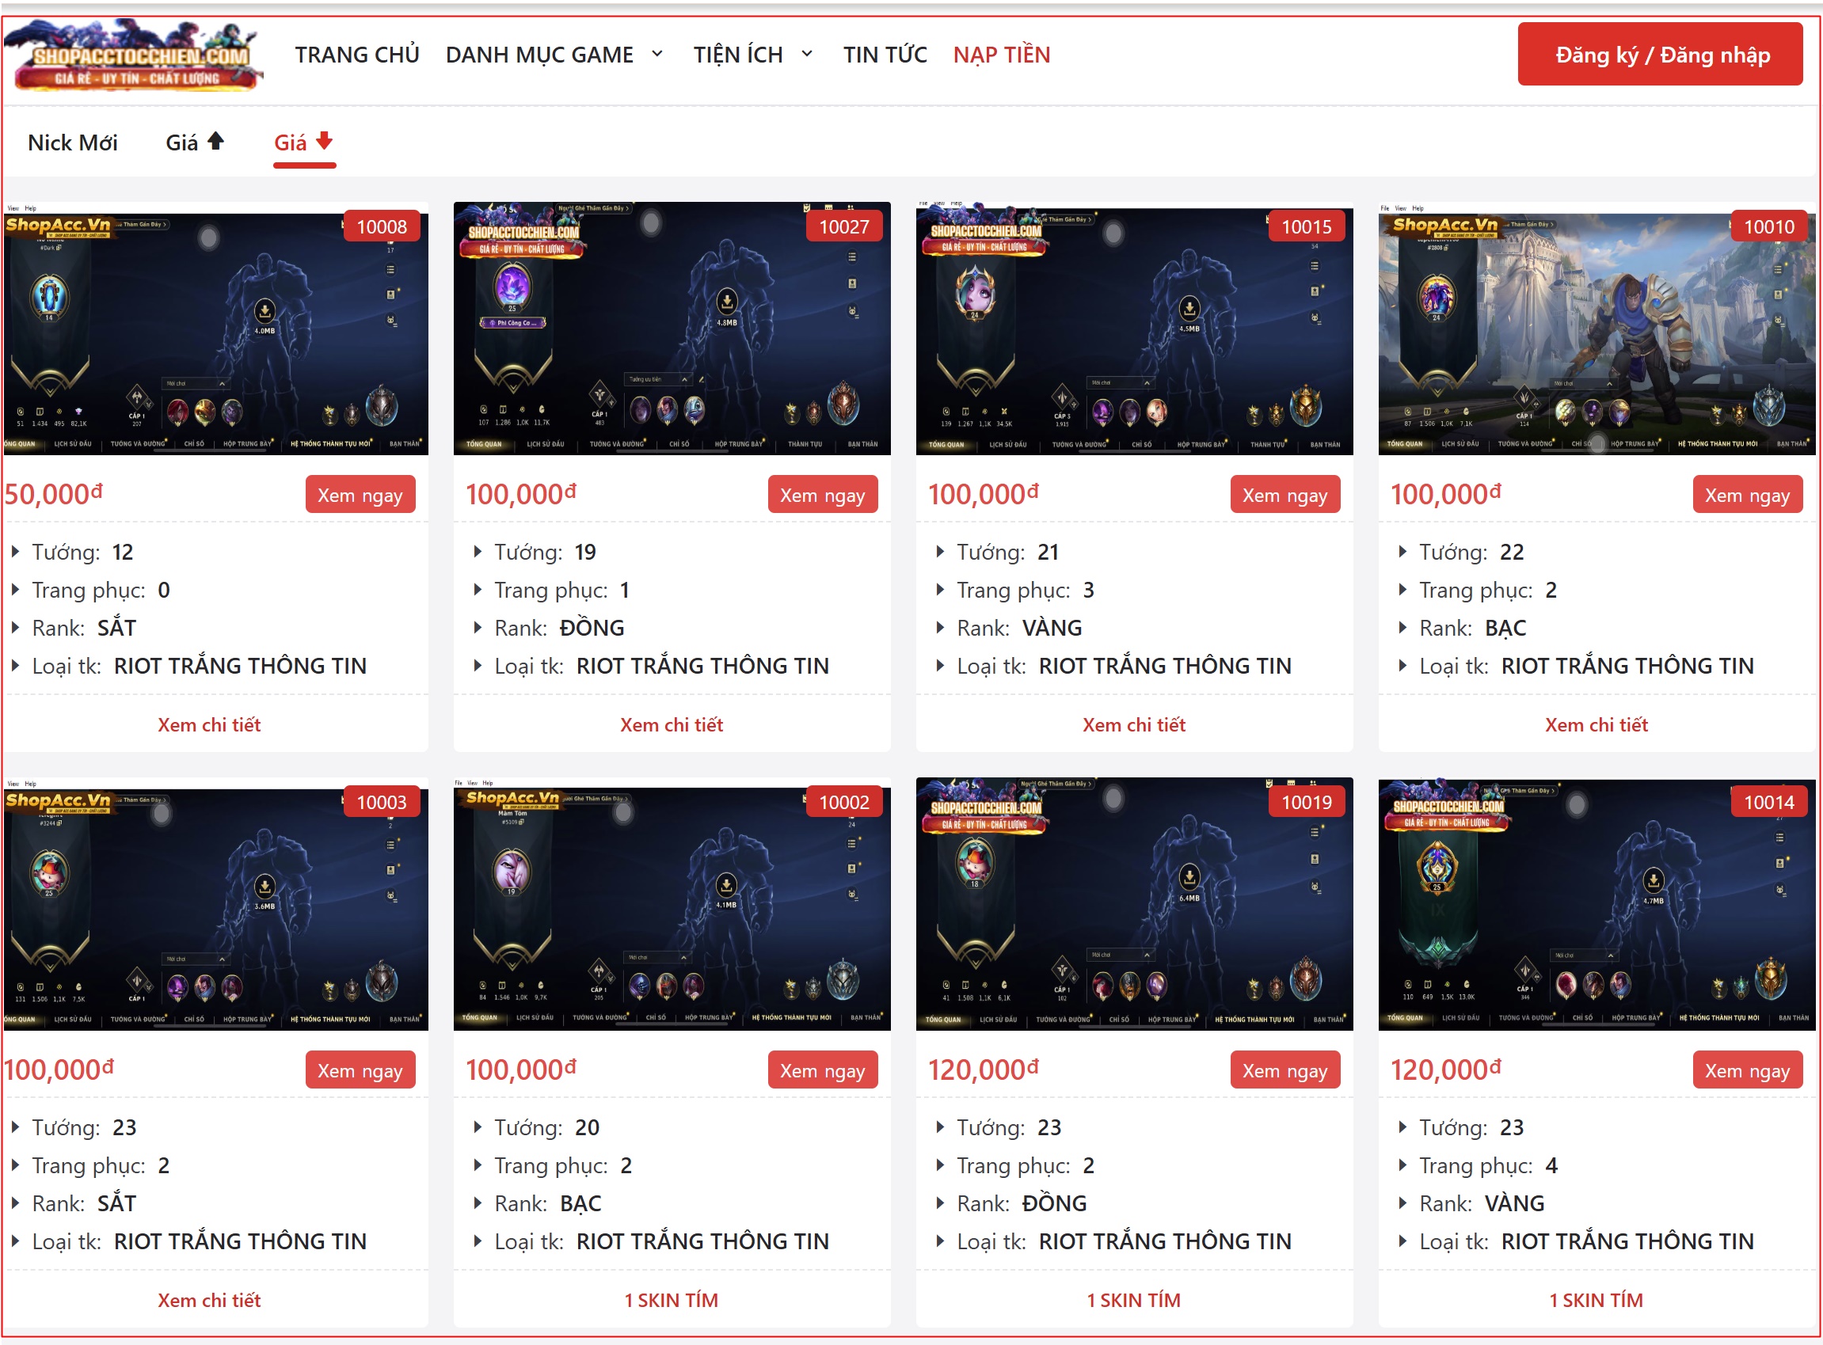
Task: Sort by Giá ascending tab
Action: (x=195, y=143)
